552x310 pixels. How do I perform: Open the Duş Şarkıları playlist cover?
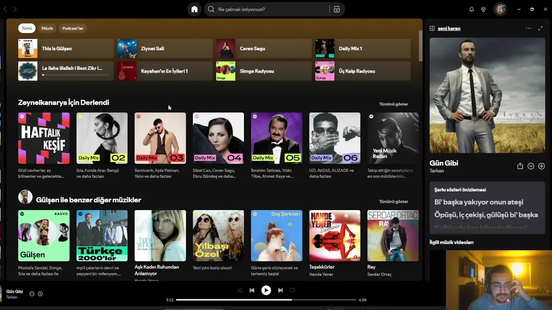(x=276, y=236)
